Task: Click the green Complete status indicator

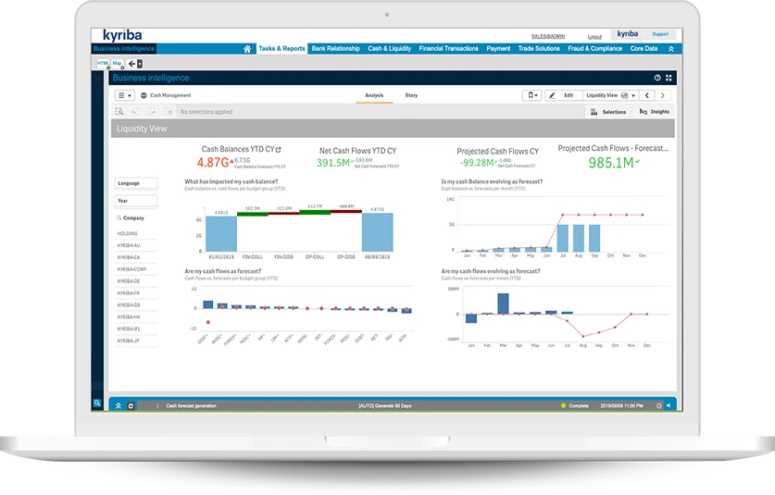Action: [564, 405]
